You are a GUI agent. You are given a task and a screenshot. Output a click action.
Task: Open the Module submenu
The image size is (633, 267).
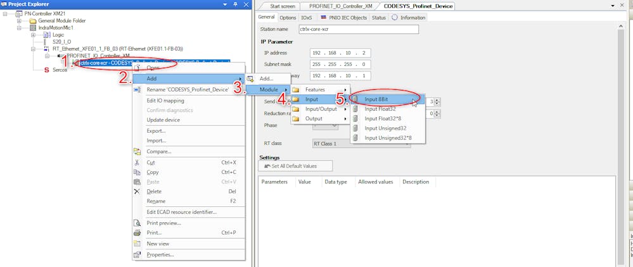pyautogui.click(x=269, y=89)
